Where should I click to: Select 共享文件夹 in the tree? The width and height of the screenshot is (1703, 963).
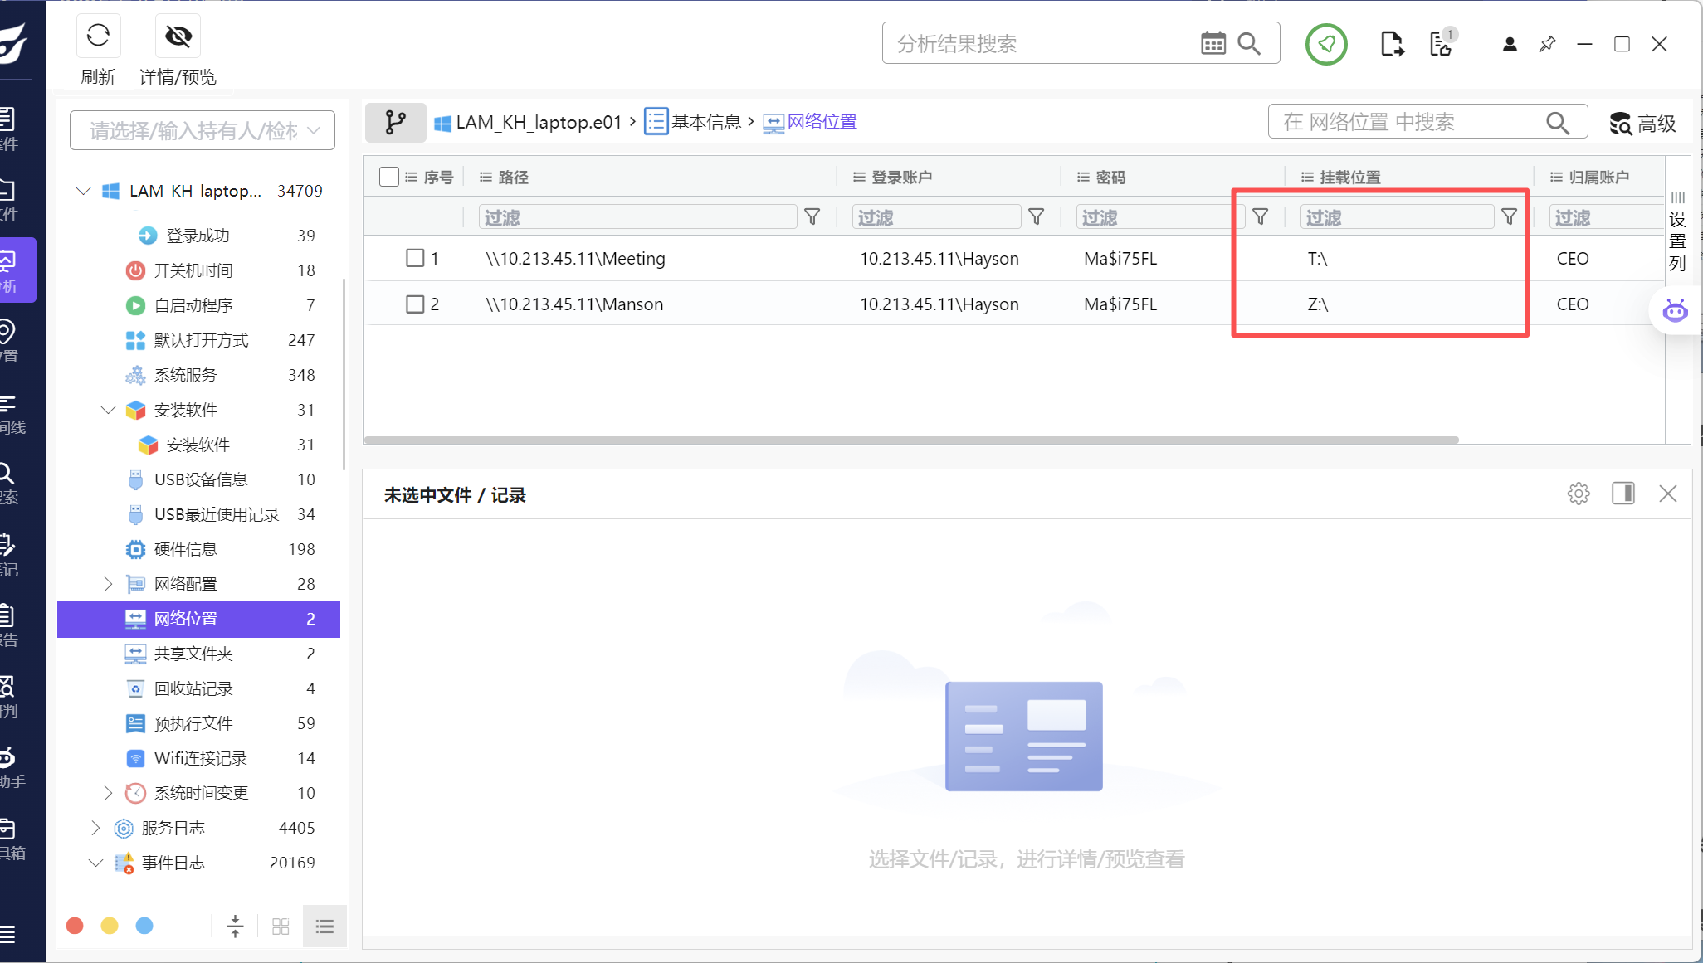click(x=193, y=654)
